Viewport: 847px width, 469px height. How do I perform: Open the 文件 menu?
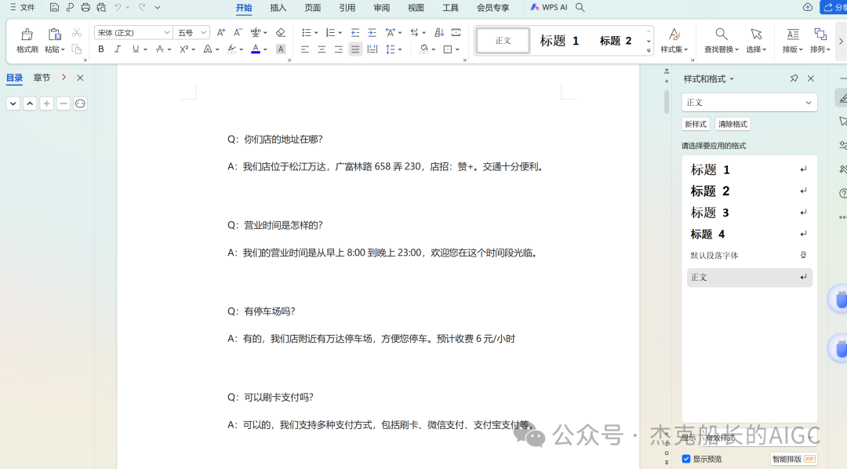(22, 8)
